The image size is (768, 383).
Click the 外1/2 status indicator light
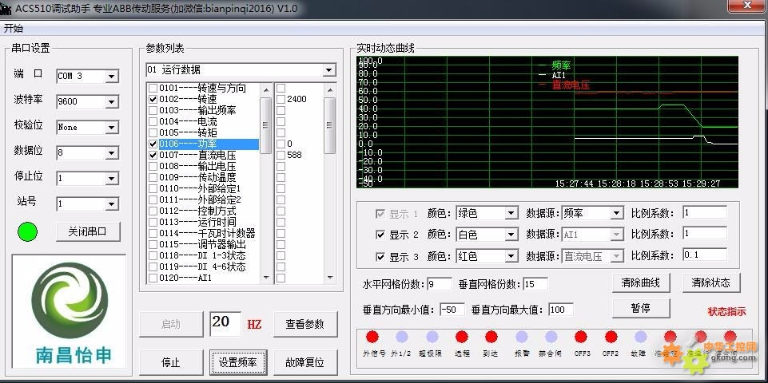point(402,337)
